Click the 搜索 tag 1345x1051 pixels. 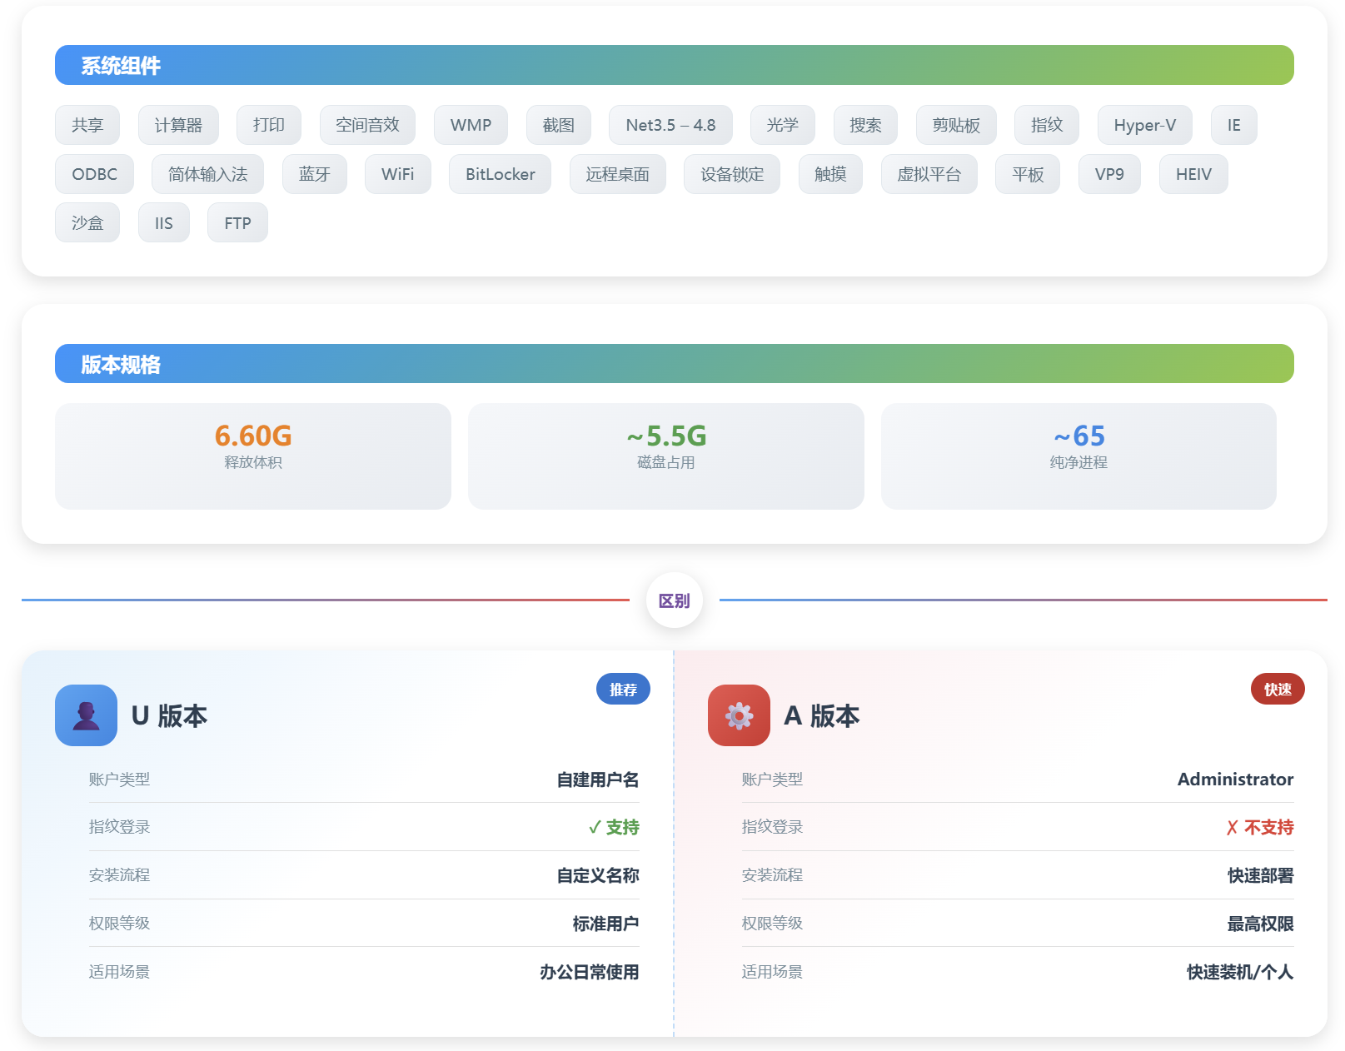(865, 125)
